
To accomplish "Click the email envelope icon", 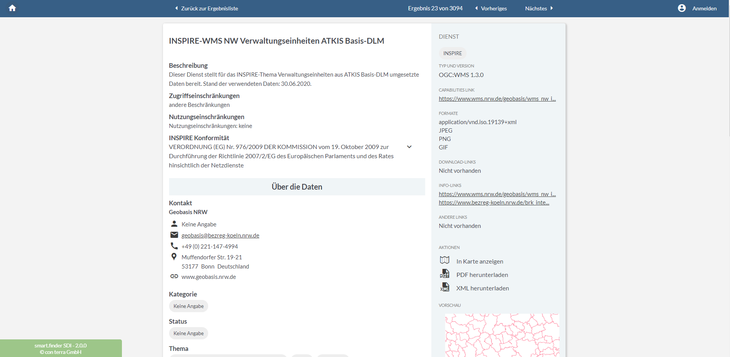I will [x=174, y=235].
